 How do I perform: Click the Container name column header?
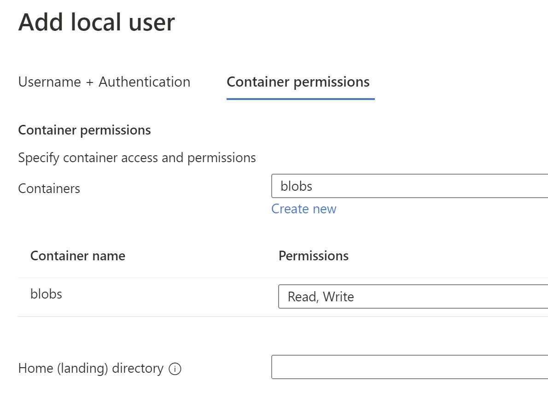point(77,256)
